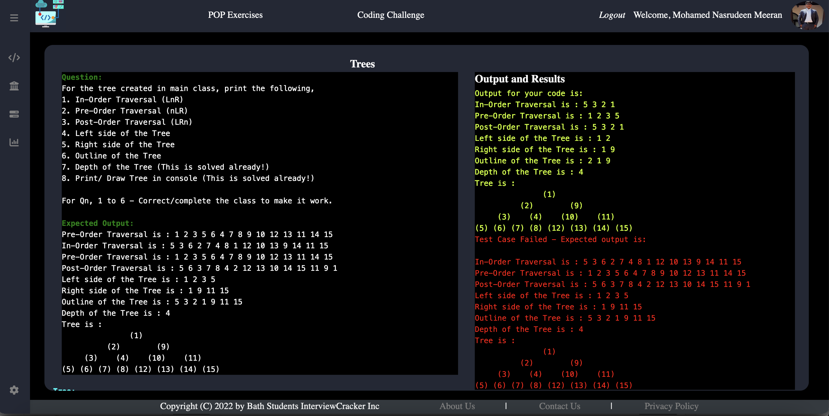Click 'Output for your code is:' line

click(529, 93)
